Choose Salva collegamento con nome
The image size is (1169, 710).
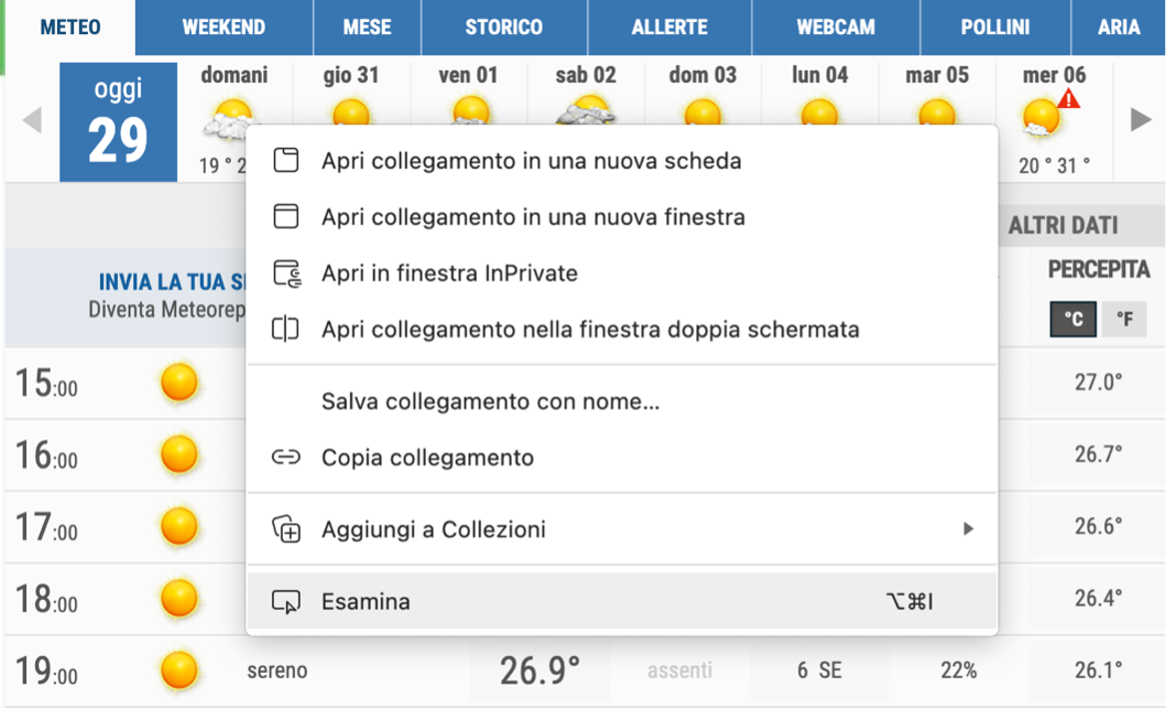click(490, 402)
